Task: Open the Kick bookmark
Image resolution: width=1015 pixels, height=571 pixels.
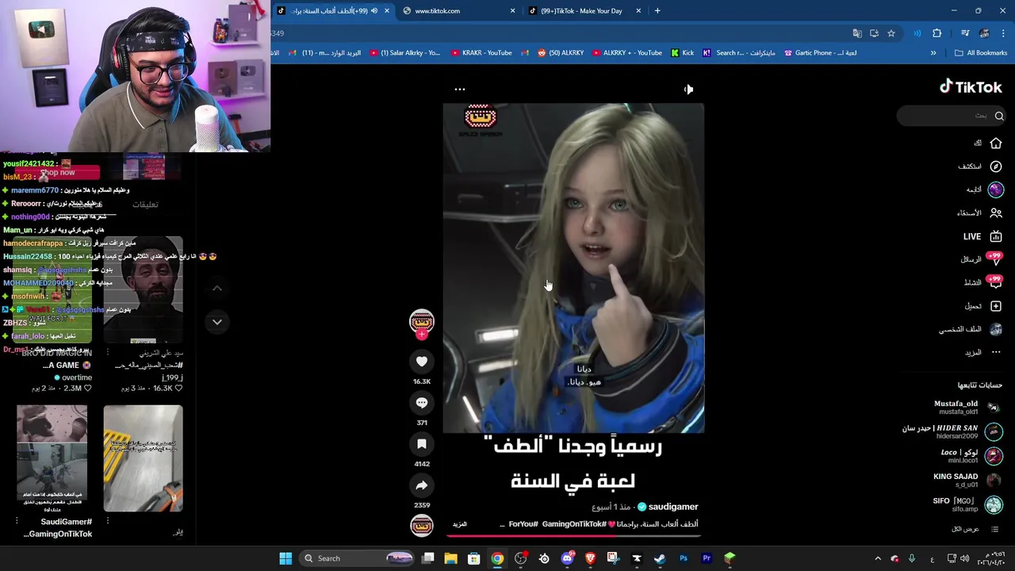Action: [x=682, y=53]
